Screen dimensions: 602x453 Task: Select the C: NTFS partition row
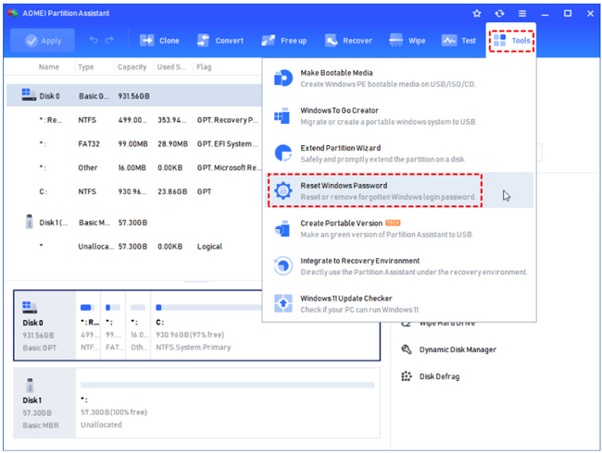134,191
